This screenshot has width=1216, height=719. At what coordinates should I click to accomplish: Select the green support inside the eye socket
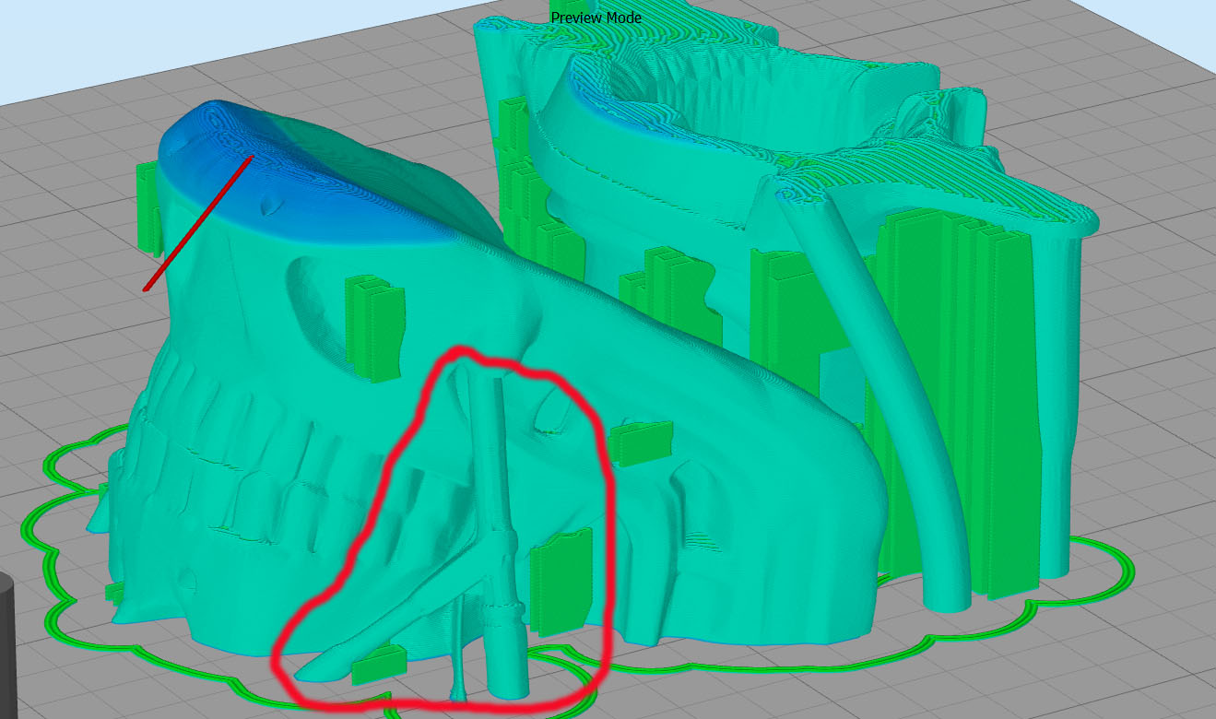pos(373,327)
